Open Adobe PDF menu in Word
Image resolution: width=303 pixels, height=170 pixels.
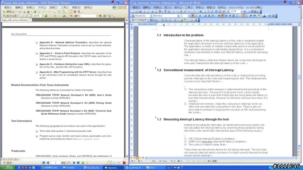pos(236,8)
